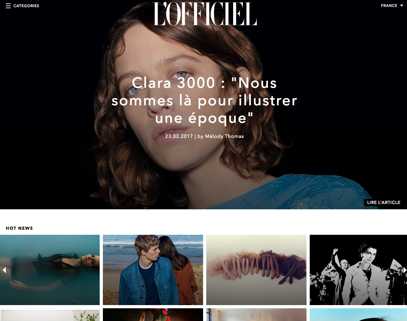Open the hamburger categories menu icon
The image size is (407, 321).
tap(8, 6)
